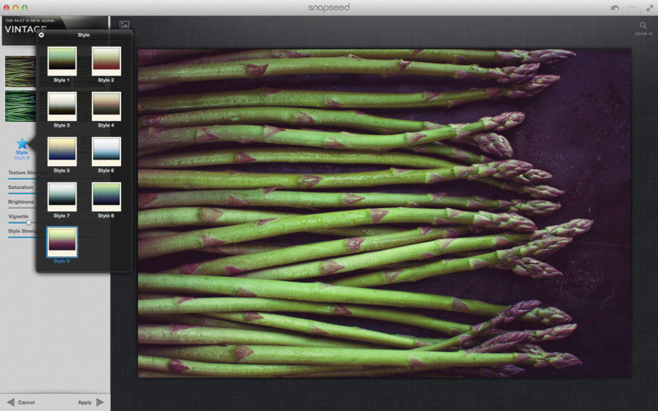Viewport: 658px width, 411px height.
Task: Click the Saturation slider track
Action: click(22, 193)
